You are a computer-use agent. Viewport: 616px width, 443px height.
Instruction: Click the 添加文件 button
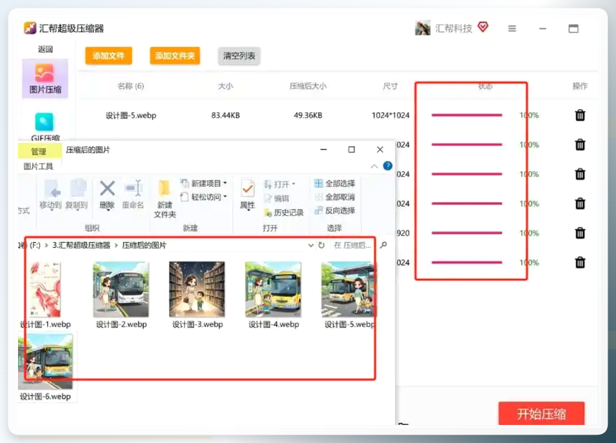pyautogui.click(x=108, y=56)
